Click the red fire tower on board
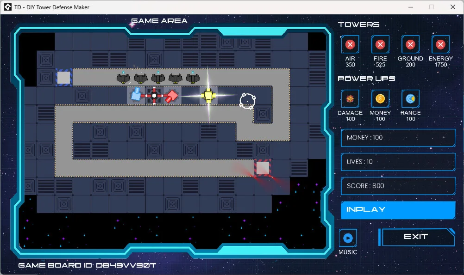This screenshot has height=275, width=464. (x=171, y=96)
